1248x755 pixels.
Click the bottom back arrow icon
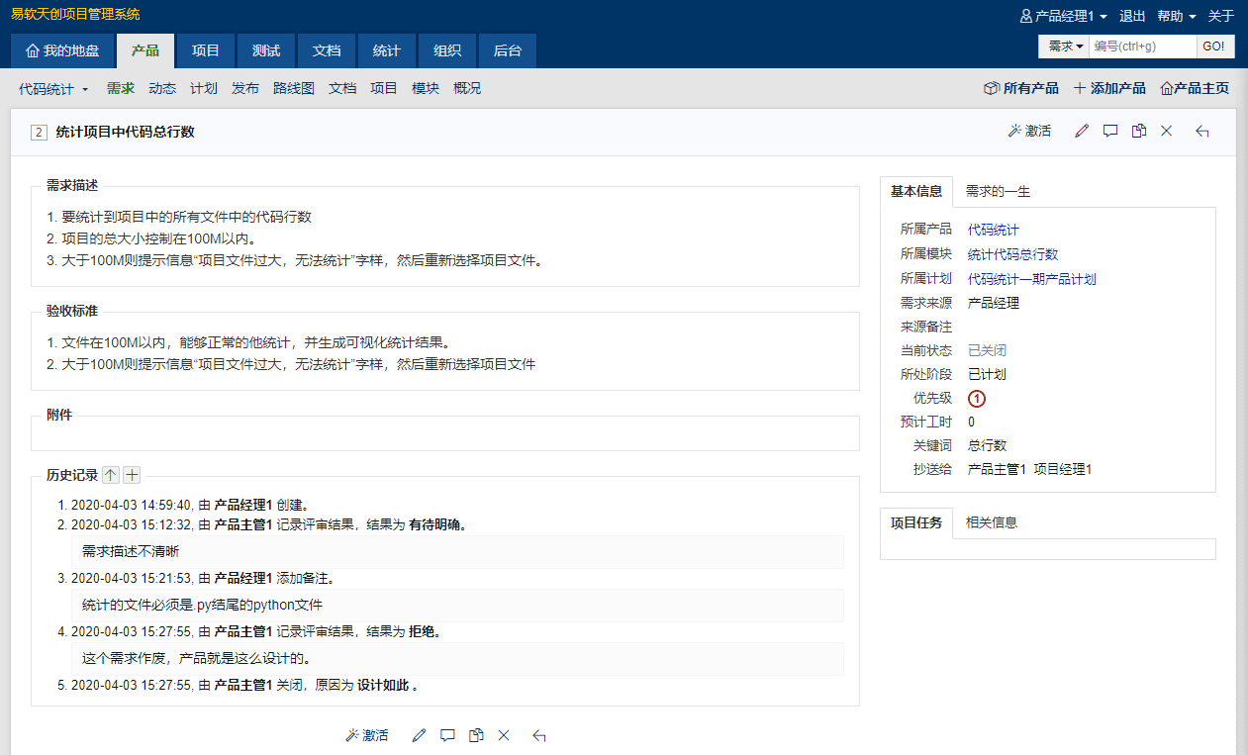tap(539, 735)
